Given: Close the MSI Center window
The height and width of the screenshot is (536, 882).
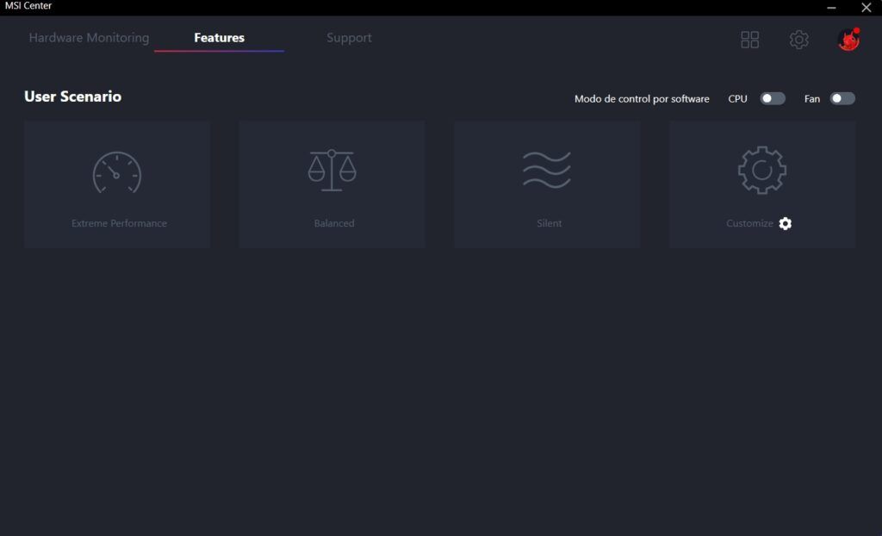Looking at the screenshot, I should pos(866,7).
